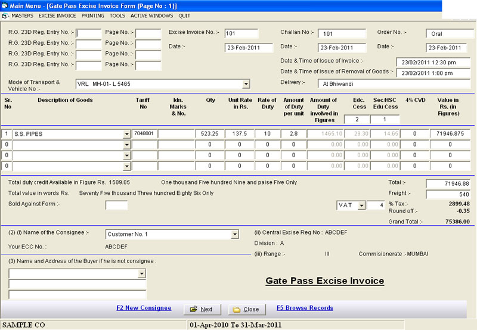Image resolution: width=477 pixels, height=330 pixels.
Task: Expand the fourth row's description dropdown
Action: (126, 166)
